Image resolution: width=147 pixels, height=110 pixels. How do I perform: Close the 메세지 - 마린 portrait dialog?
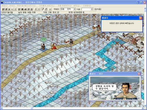pyautogui.click(x=139, y=74)
